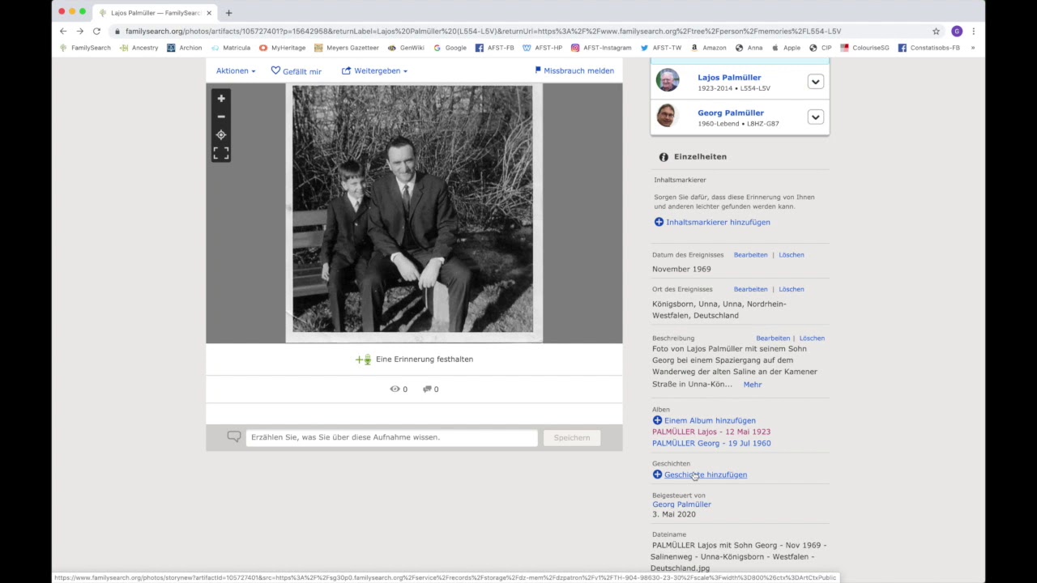Open the Matricula bookmark
Viewport: 1037px width, 583px height.
pyautogui.click(x=231, y=48)
